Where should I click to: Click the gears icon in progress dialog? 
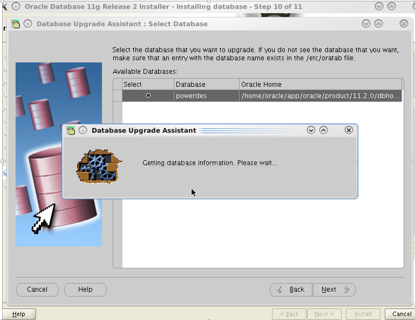tap(99, 167)
